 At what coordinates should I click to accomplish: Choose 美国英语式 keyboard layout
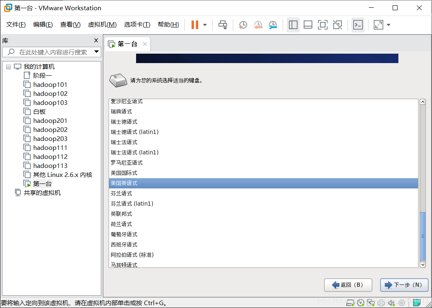pos(264,183)
